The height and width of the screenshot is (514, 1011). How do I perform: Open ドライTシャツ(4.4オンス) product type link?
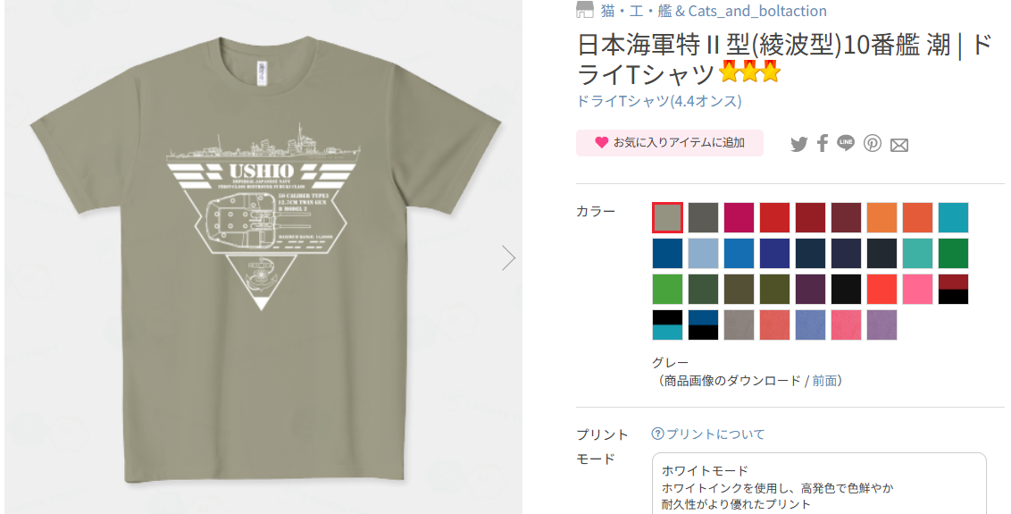(659, 101)
